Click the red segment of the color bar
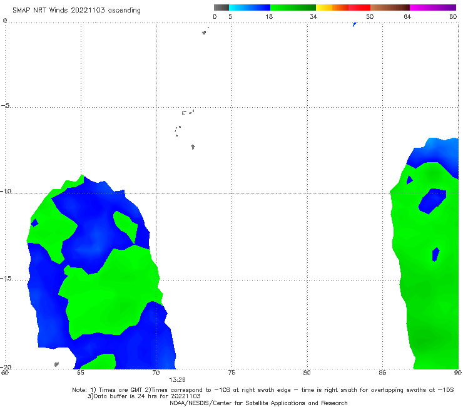This screenshot has height=407, width=463. [359, 8]
